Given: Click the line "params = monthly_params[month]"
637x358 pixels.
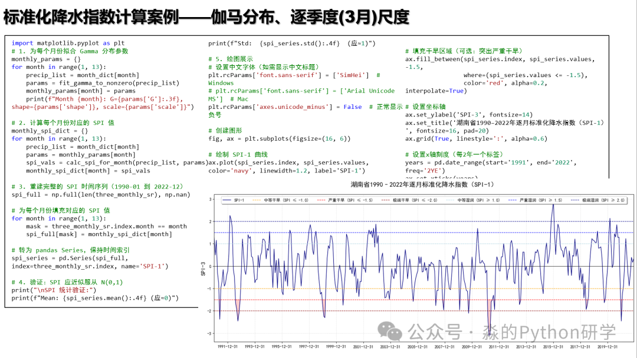Looking at the screenshot, I should point(80,155).
